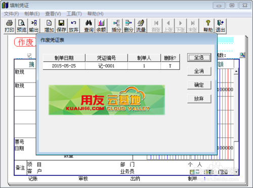Cancel dialog with the 放弃 button

click(x=199, y=99)
